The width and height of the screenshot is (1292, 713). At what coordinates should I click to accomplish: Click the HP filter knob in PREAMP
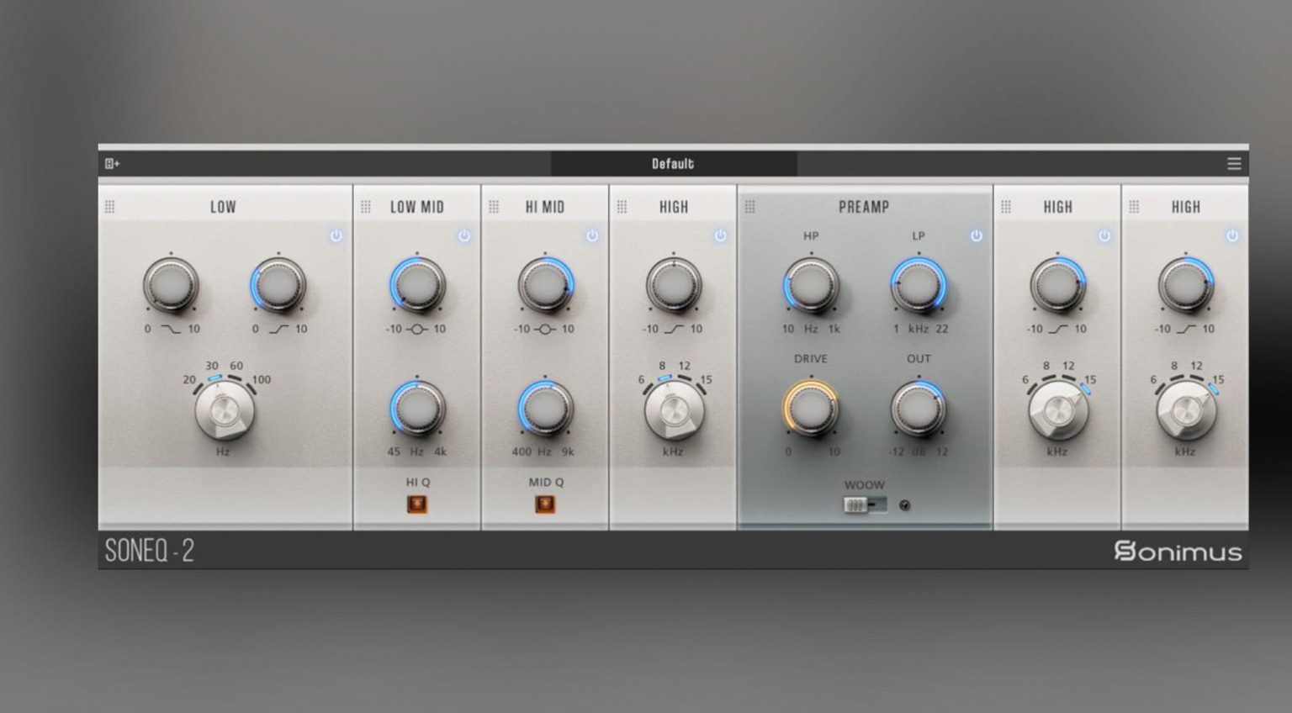point(810,285)
